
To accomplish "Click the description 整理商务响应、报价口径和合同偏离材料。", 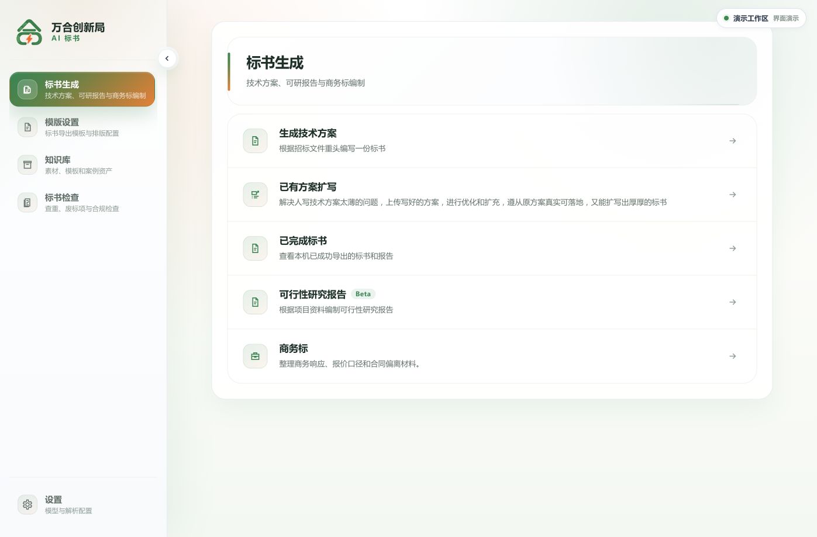I will point(350,363).
